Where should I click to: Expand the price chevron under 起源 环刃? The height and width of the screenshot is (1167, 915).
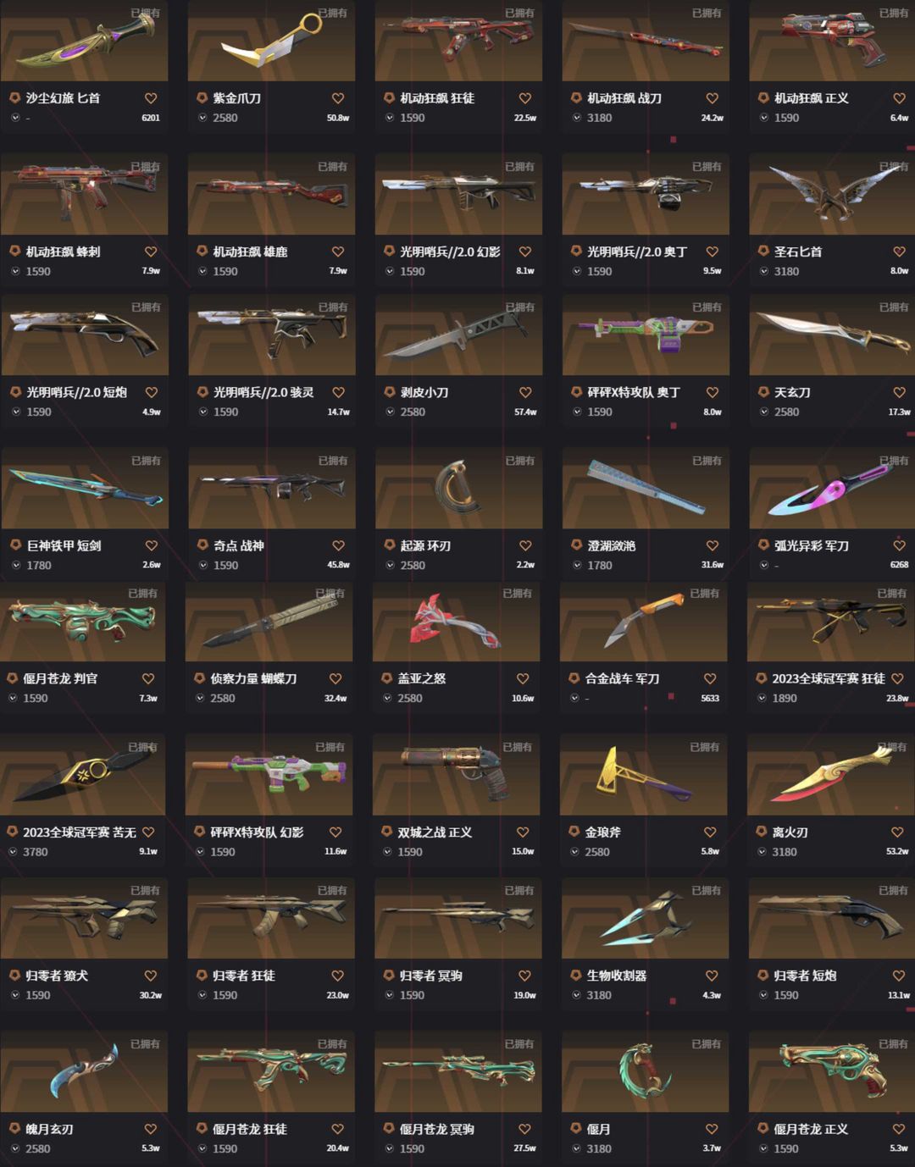390,565
